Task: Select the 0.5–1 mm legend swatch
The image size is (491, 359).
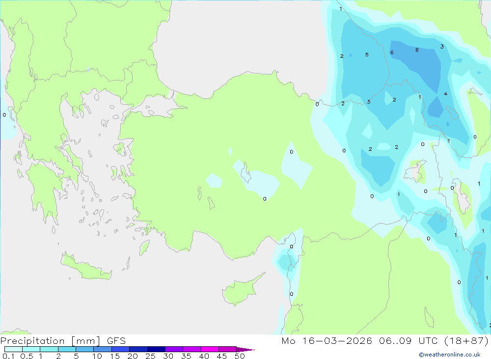Action: pos(31,349)
